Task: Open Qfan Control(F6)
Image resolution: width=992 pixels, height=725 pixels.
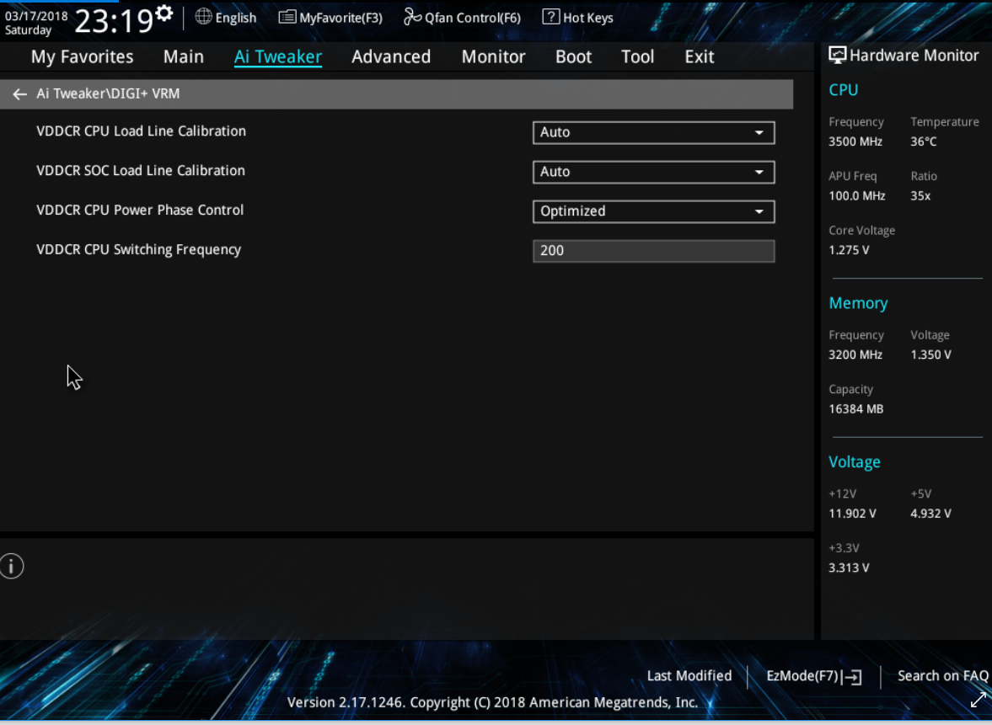Action: tap(463, 18)
